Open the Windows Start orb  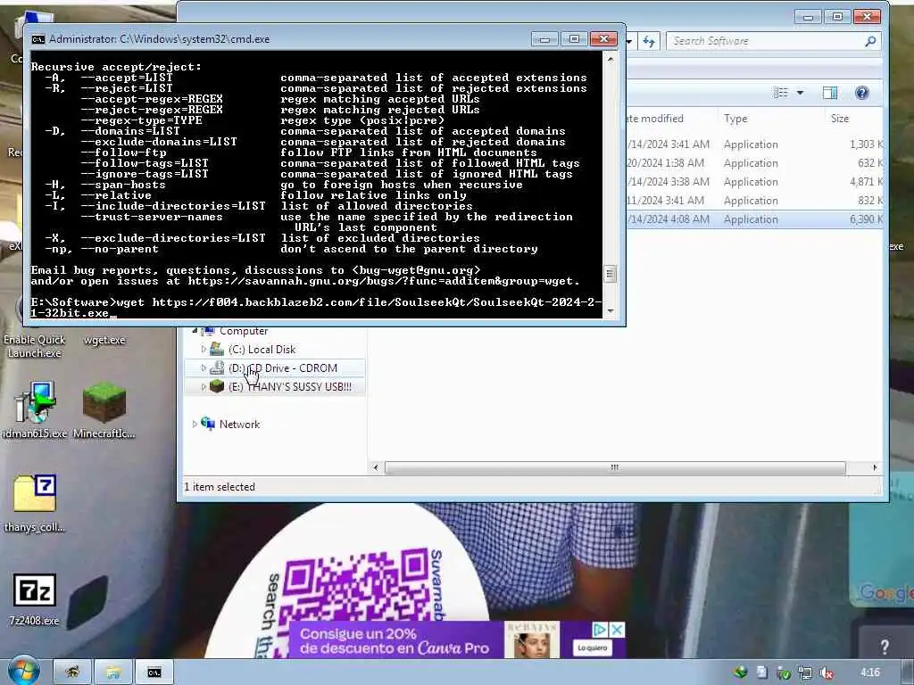tap(23, 671)
